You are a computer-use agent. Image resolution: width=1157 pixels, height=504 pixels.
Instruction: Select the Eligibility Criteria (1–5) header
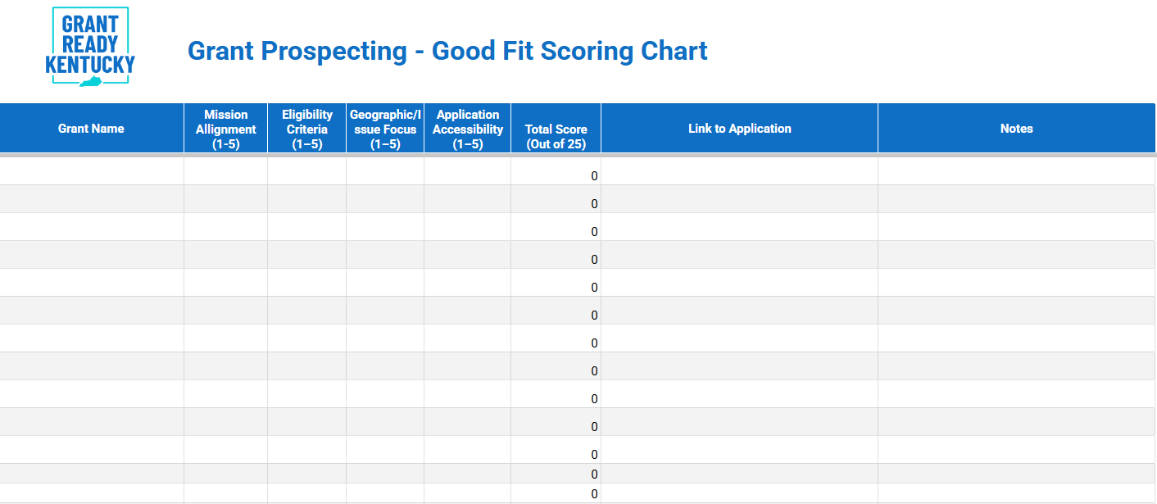307,129
